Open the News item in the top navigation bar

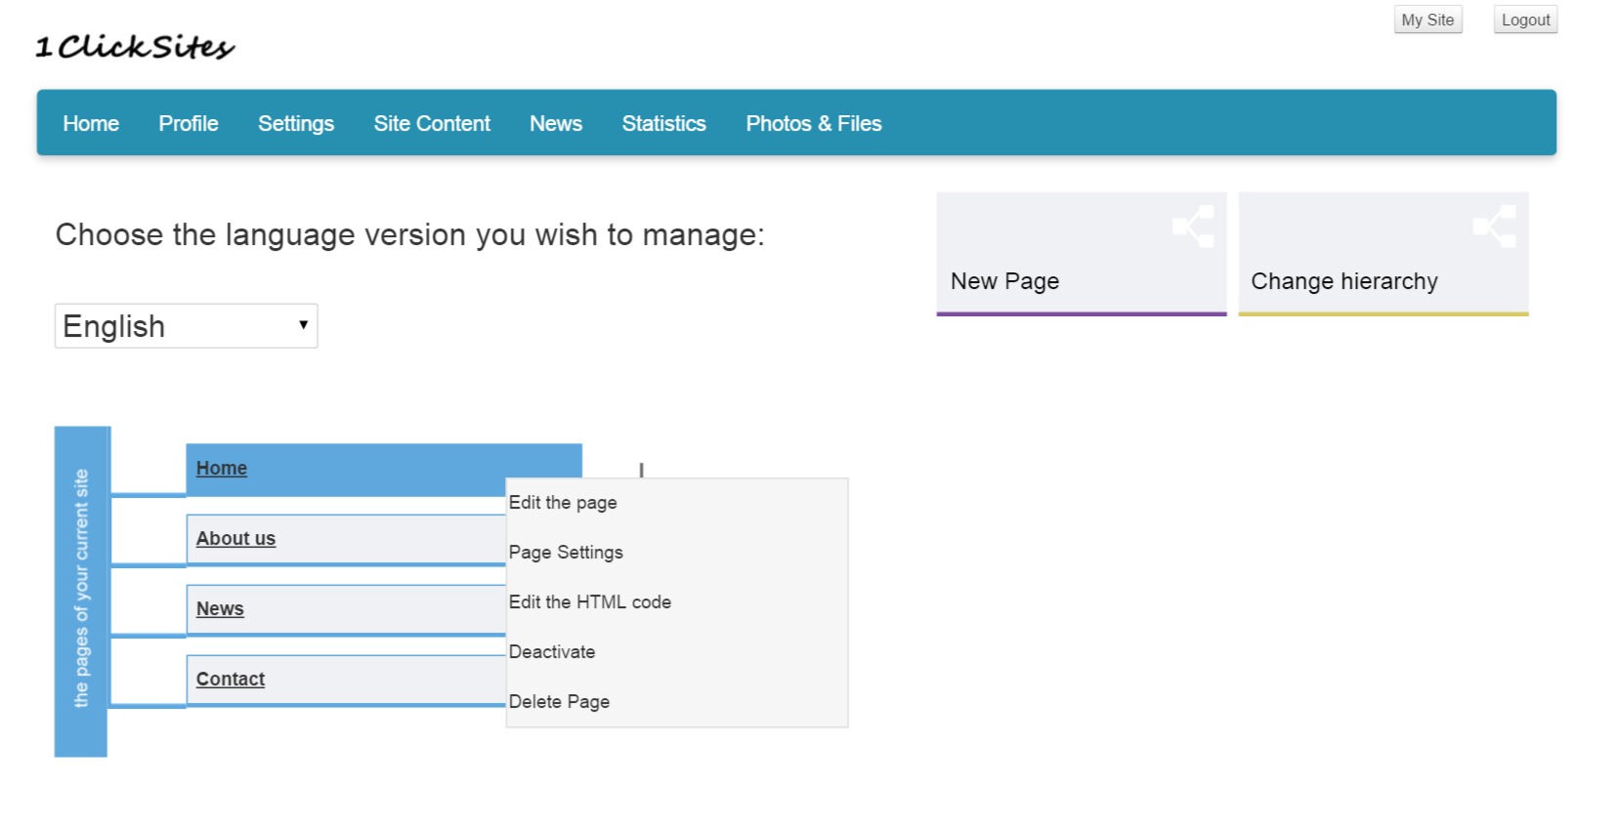click(556, 124)
